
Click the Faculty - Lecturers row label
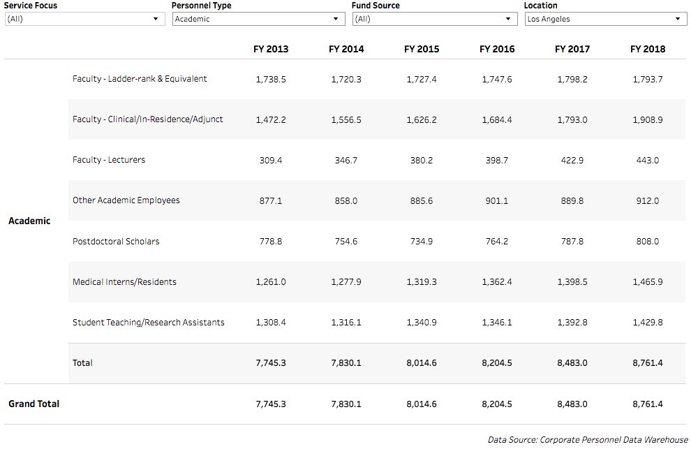(109, 160)
